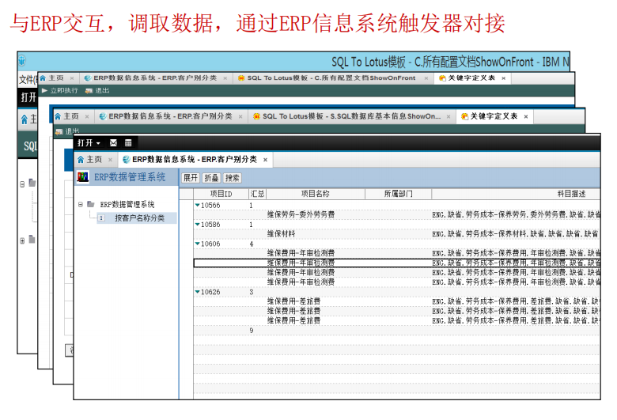Screen dimensions: 617x420
Task: Click the 展开 button
Action: 191,178
